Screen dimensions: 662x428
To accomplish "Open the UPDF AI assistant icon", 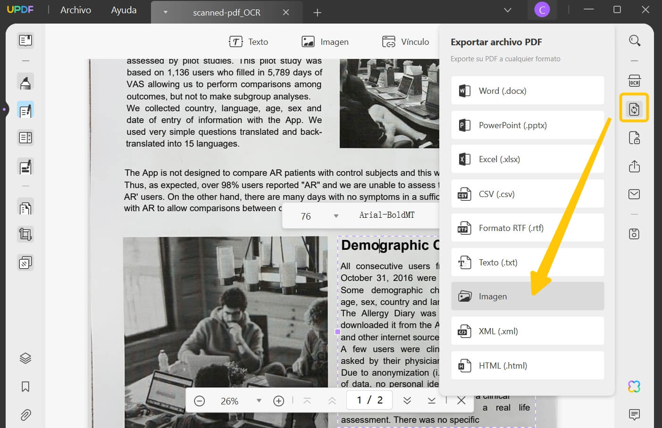I will pos(634,386).
